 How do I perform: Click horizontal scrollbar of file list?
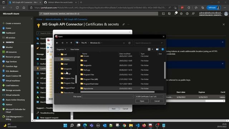point(117,92)
